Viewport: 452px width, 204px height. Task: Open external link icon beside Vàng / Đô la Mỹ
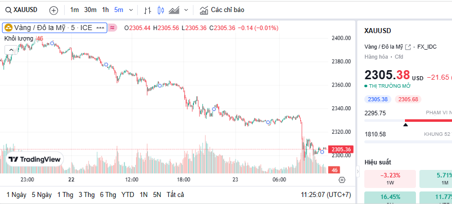click(408, 47)
